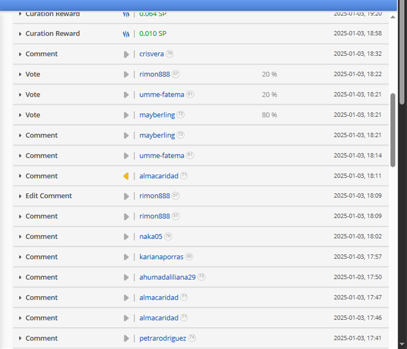Expand the ahumadaliliana29 Comment row
This screenshot has height=349, width=407.
coord(20,278)
